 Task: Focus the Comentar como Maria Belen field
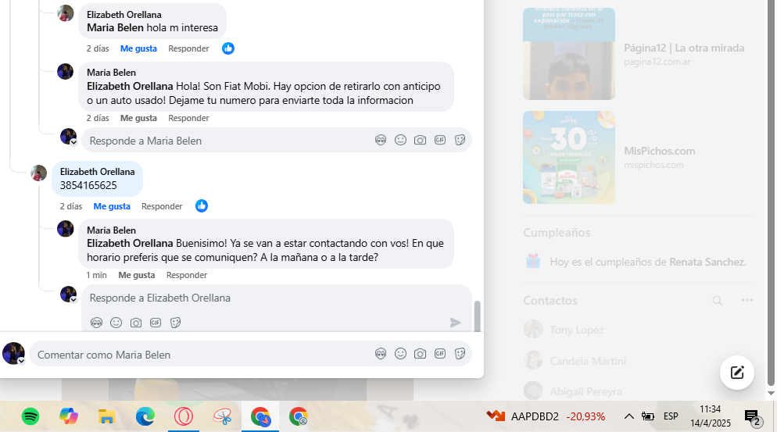pyautogui.click(x=199, y=355)
